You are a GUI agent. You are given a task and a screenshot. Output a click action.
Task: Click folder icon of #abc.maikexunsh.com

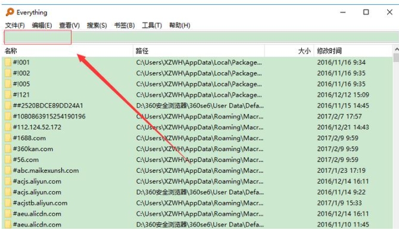click(x=8, y=170)
